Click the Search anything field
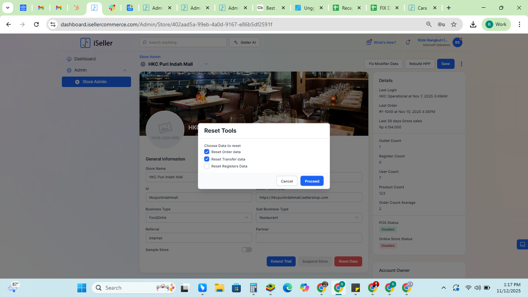 (x=183, y=43)
